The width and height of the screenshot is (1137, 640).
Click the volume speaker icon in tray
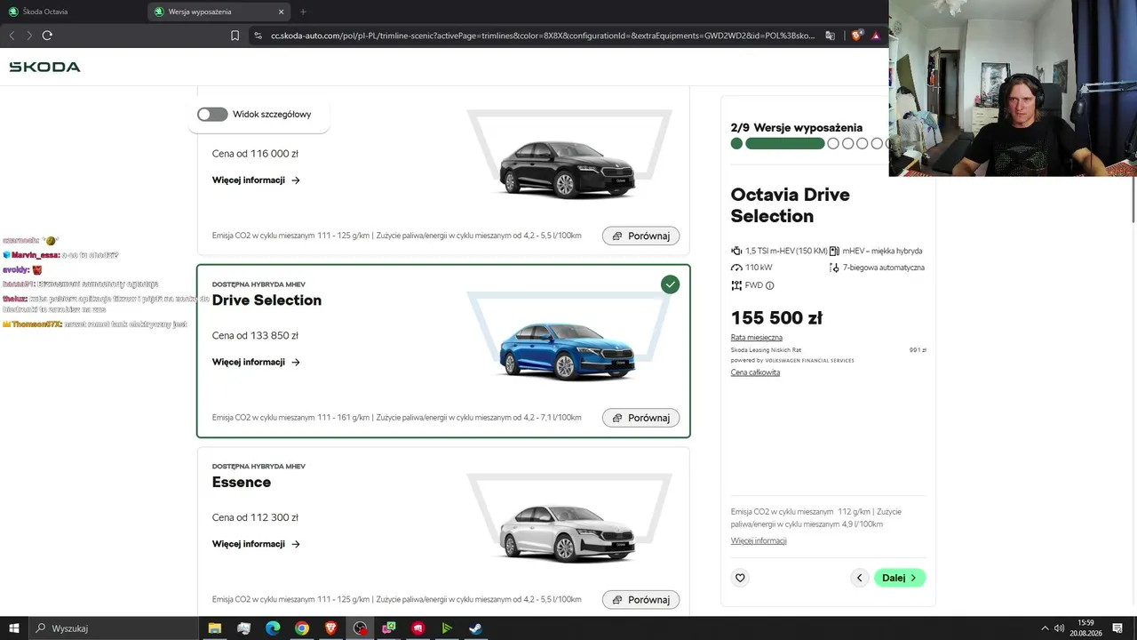[x=1059, y=628]
